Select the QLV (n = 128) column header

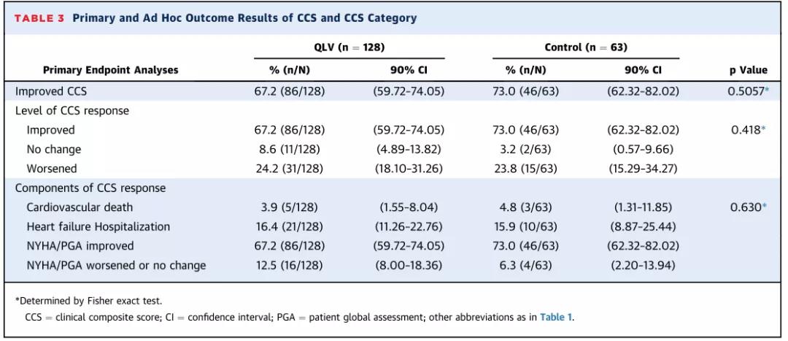[x=349, y=47]
